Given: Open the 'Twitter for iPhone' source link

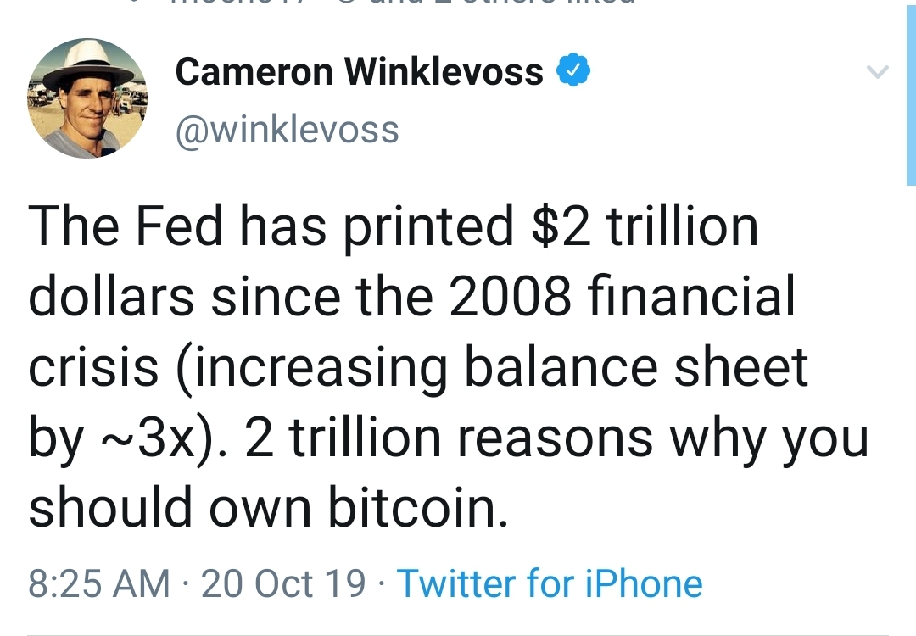Looking at the screenshot, I should 550,583.
